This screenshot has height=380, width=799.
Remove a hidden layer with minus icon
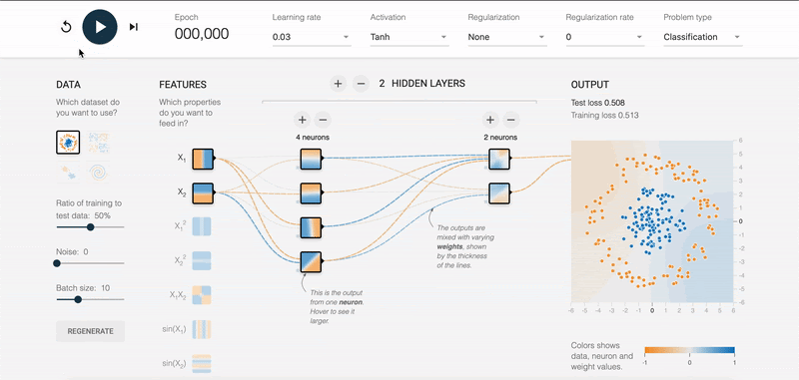point(361,84)
